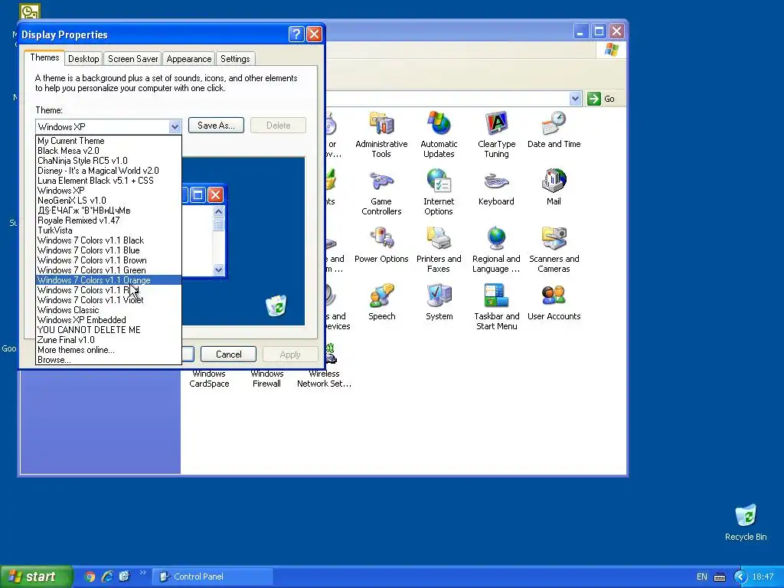The image size is (784, 588).
Task: Choose My Current Theme from list
Action: click(109, 141)
